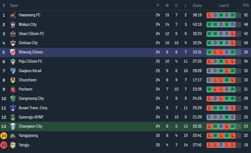Click the Mokpo City team crest
251x153 pixels.
13,24
